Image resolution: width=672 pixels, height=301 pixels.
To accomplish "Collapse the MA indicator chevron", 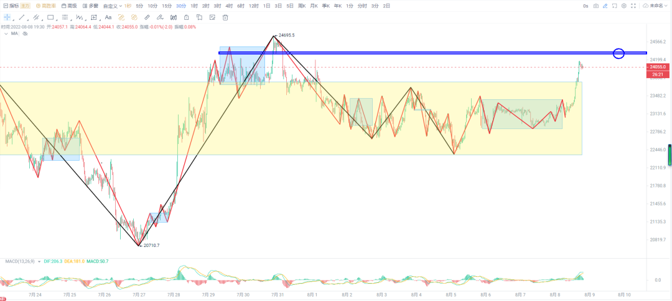I will pyautogui.click(x=6, y=34).
